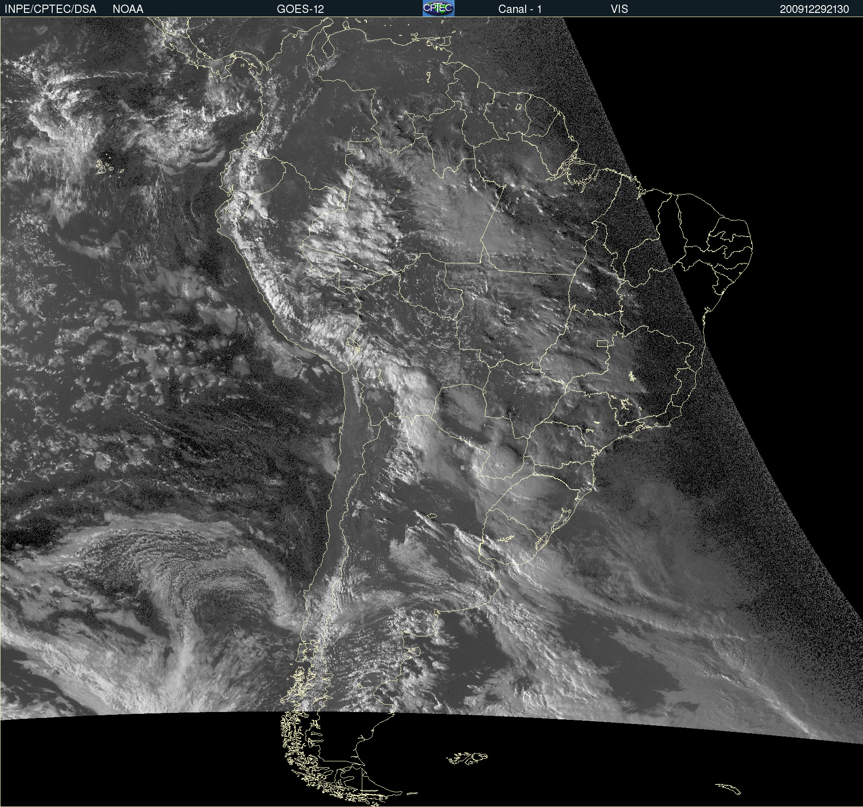Click the 'NOAA' label in header
This screenshot has height=807, width=863.
(x=128, y=9)
